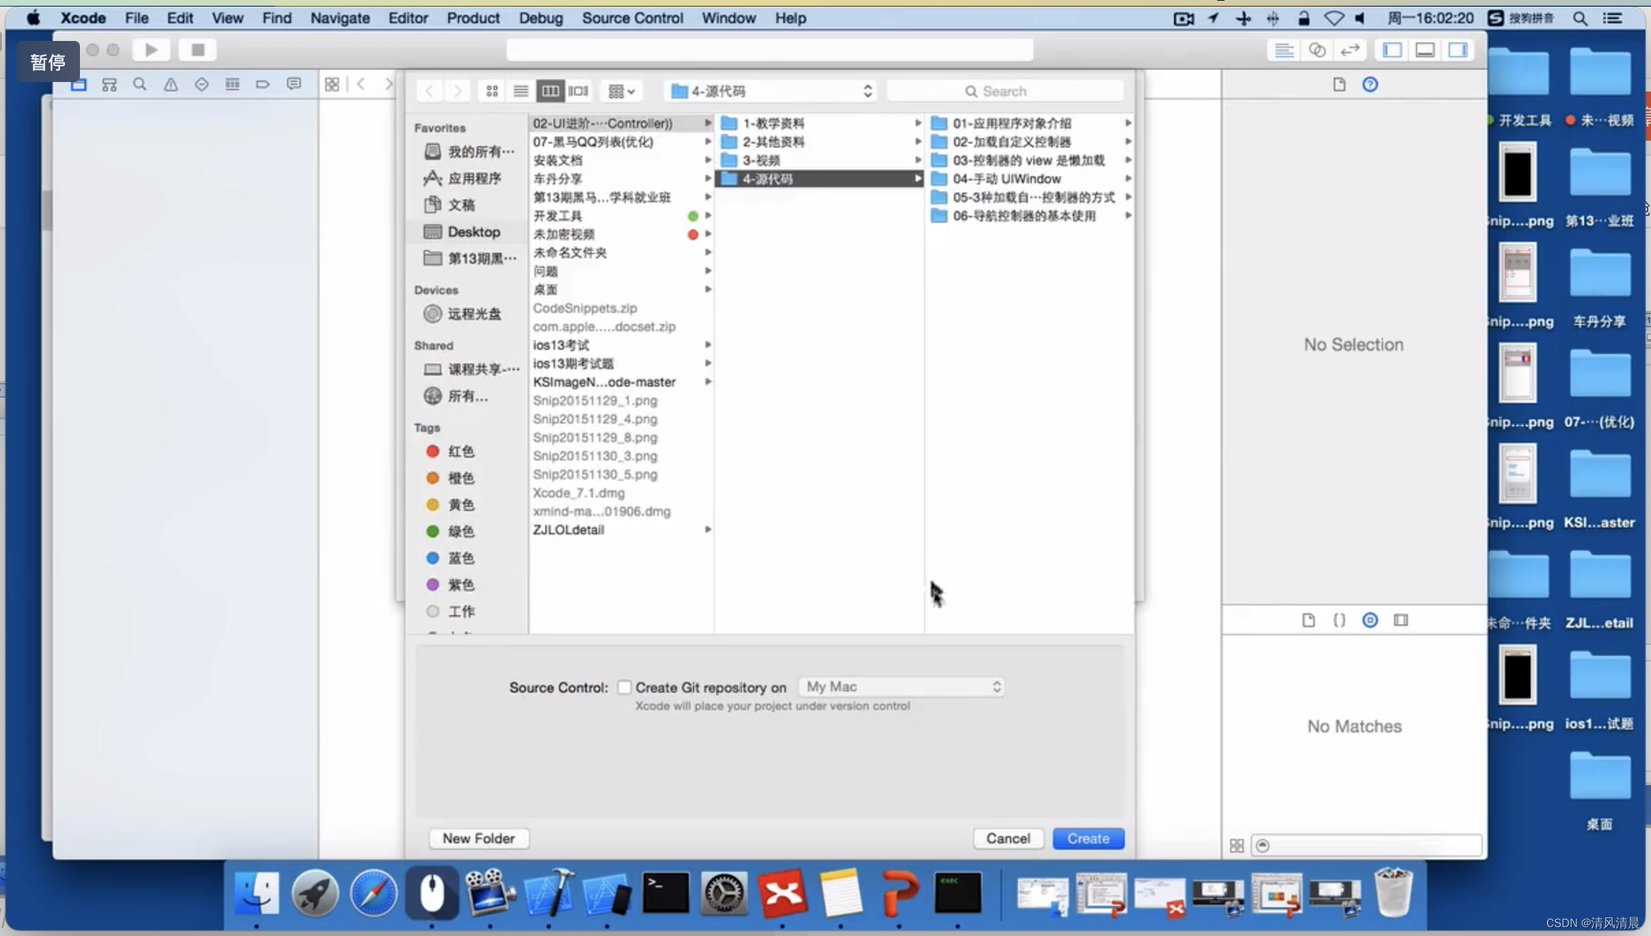
Task: Switch save dialog to column view
Action: [x=550, y=91]
